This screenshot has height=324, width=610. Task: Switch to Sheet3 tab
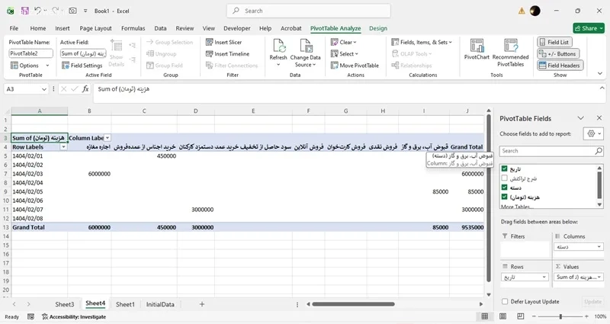point(64,304)
